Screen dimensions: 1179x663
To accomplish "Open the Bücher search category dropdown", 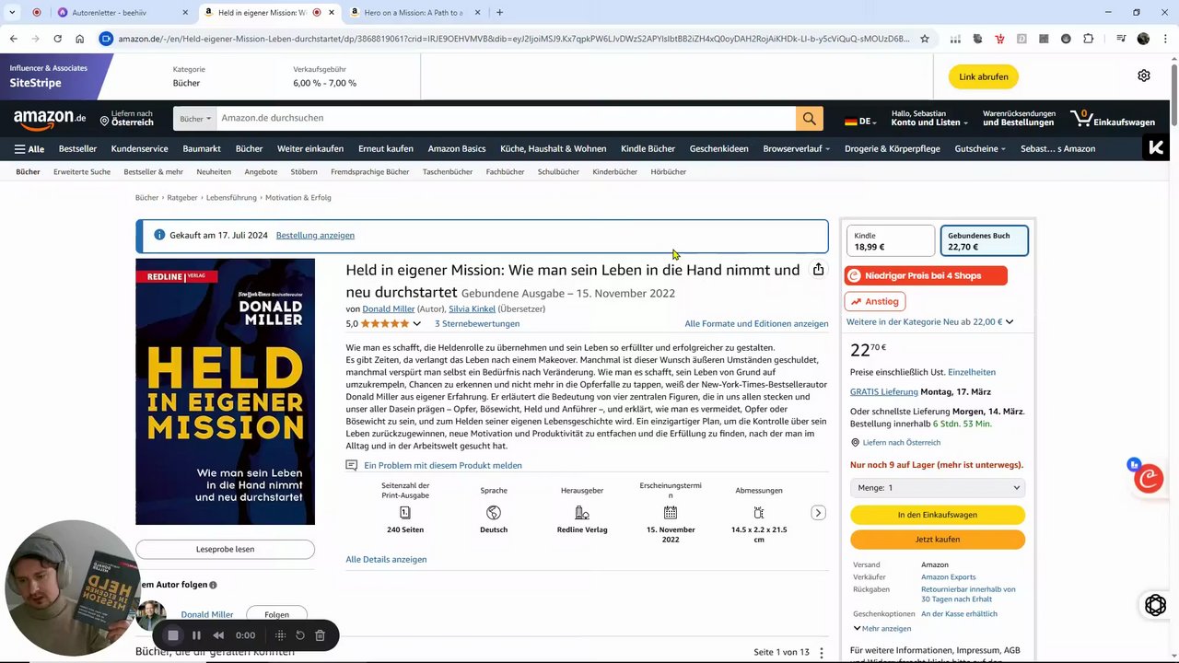I will [195, 119].
